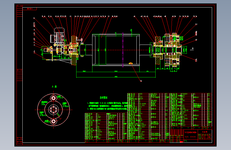The width and height of the screenshot is (231, 150).
Task: Click the central splined hub in view A
Action: [53, 110]
